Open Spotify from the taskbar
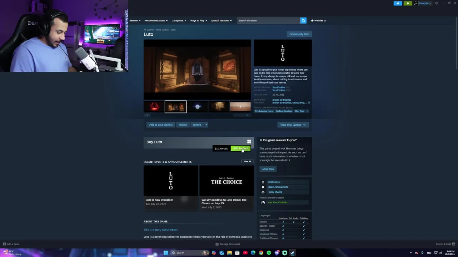Viewport: 458px width, 257px height. 269,253
